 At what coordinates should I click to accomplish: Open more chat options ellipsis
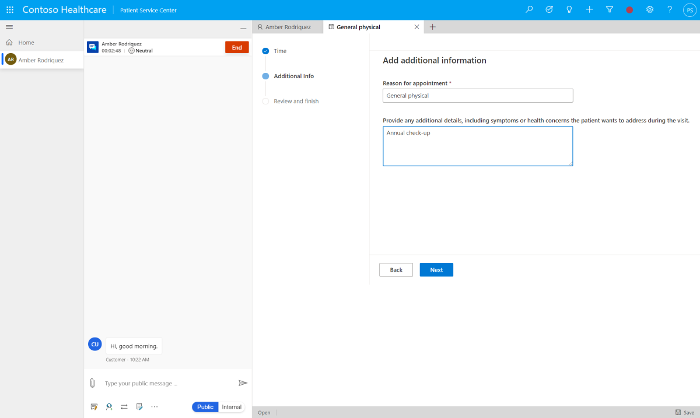click(155, 407)
